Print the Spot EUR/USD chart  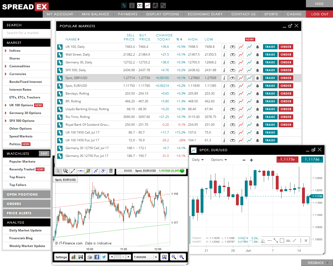pos(89,257)
